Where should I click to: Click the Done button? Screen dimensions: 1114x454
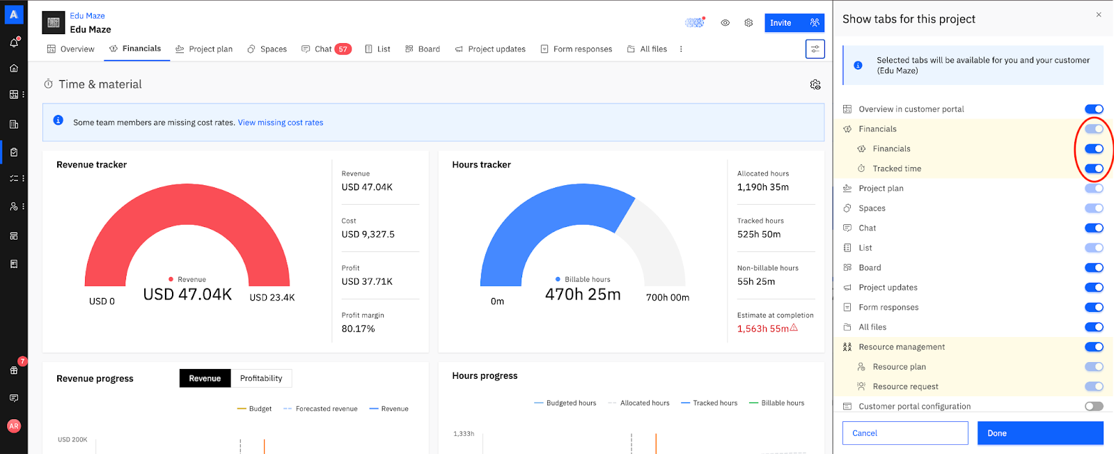pos(1040,433)
